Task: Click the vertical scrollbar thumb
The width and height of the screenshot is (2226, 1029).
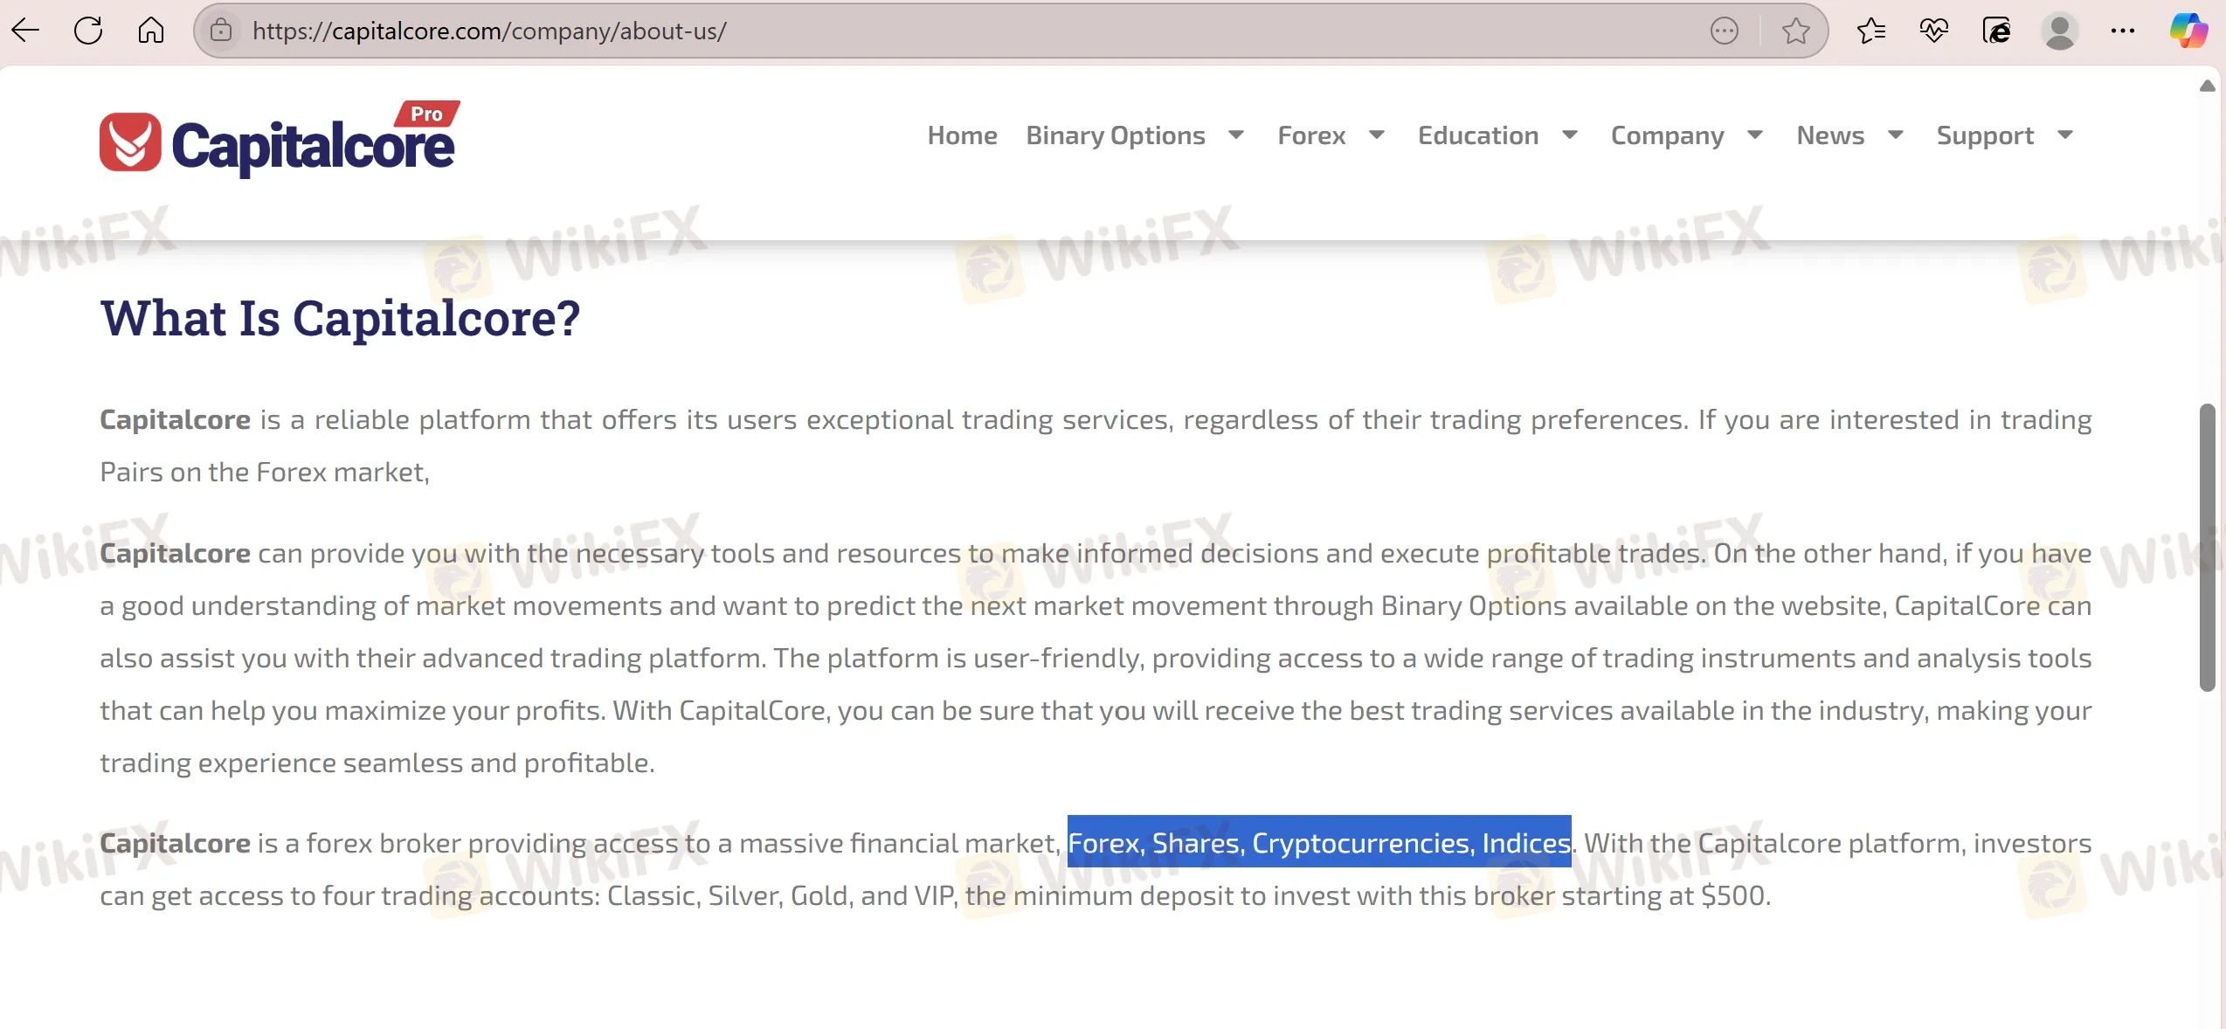Action: (2207, 548)
